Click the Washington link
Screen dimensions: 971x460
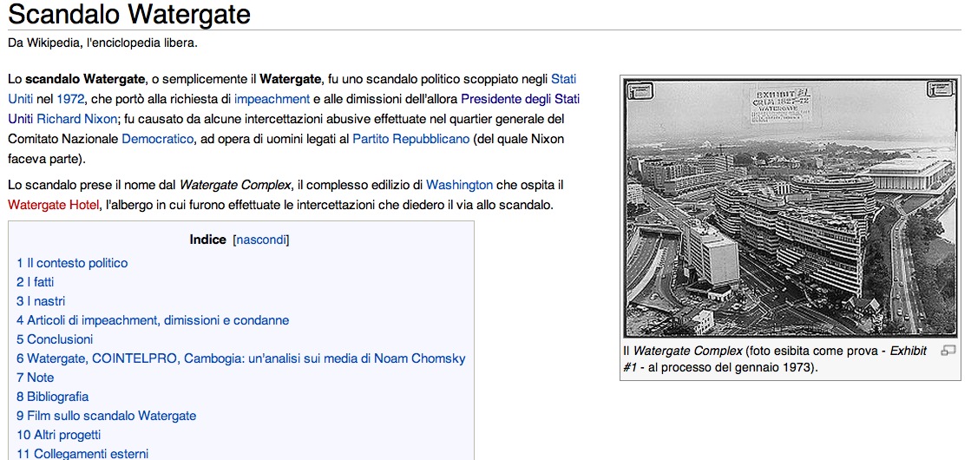coord(459,185)
